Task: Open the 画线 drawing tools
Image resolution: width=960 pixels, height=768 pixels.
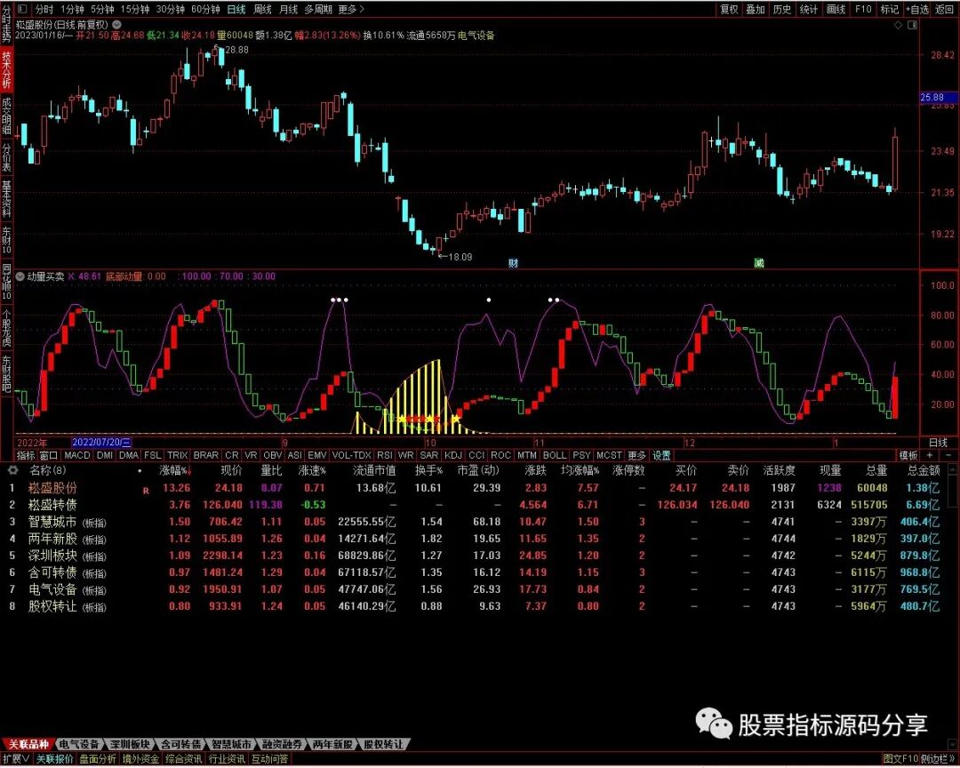Action: pyautogui.click(x=836, y=9)
